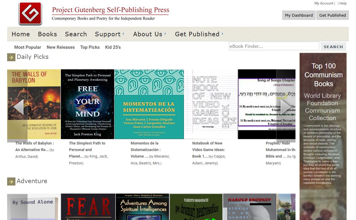The width and height of the screenshot is (356, 220).
Task: Open the Free Your Mind book cover
Action: (x=88, y=104)
